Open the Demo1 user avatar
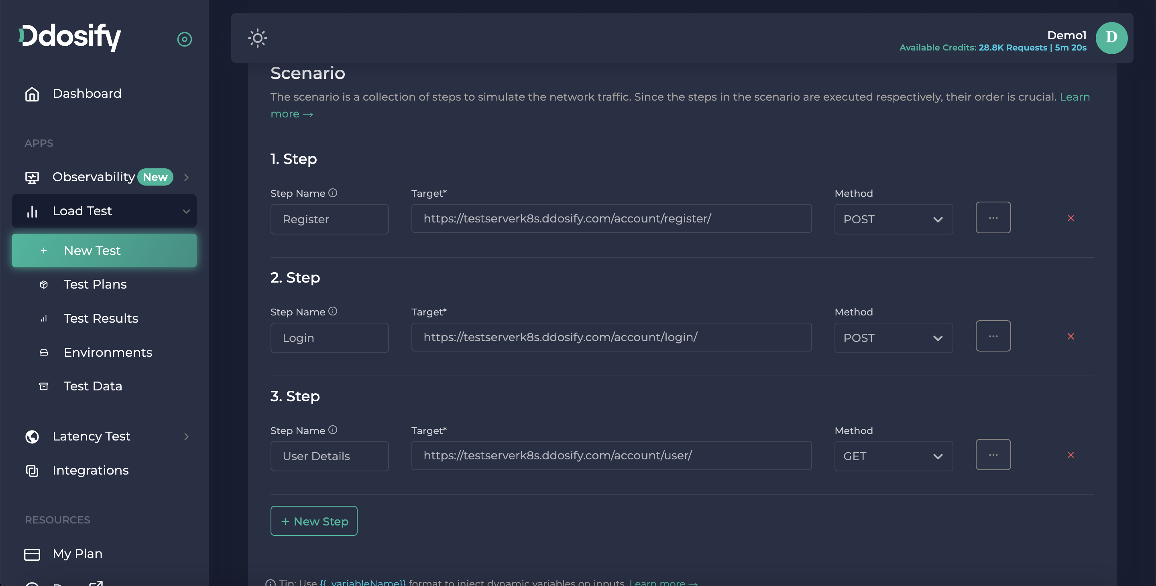The width and height of the screenshot is (1156, 586). [1111, 38]
